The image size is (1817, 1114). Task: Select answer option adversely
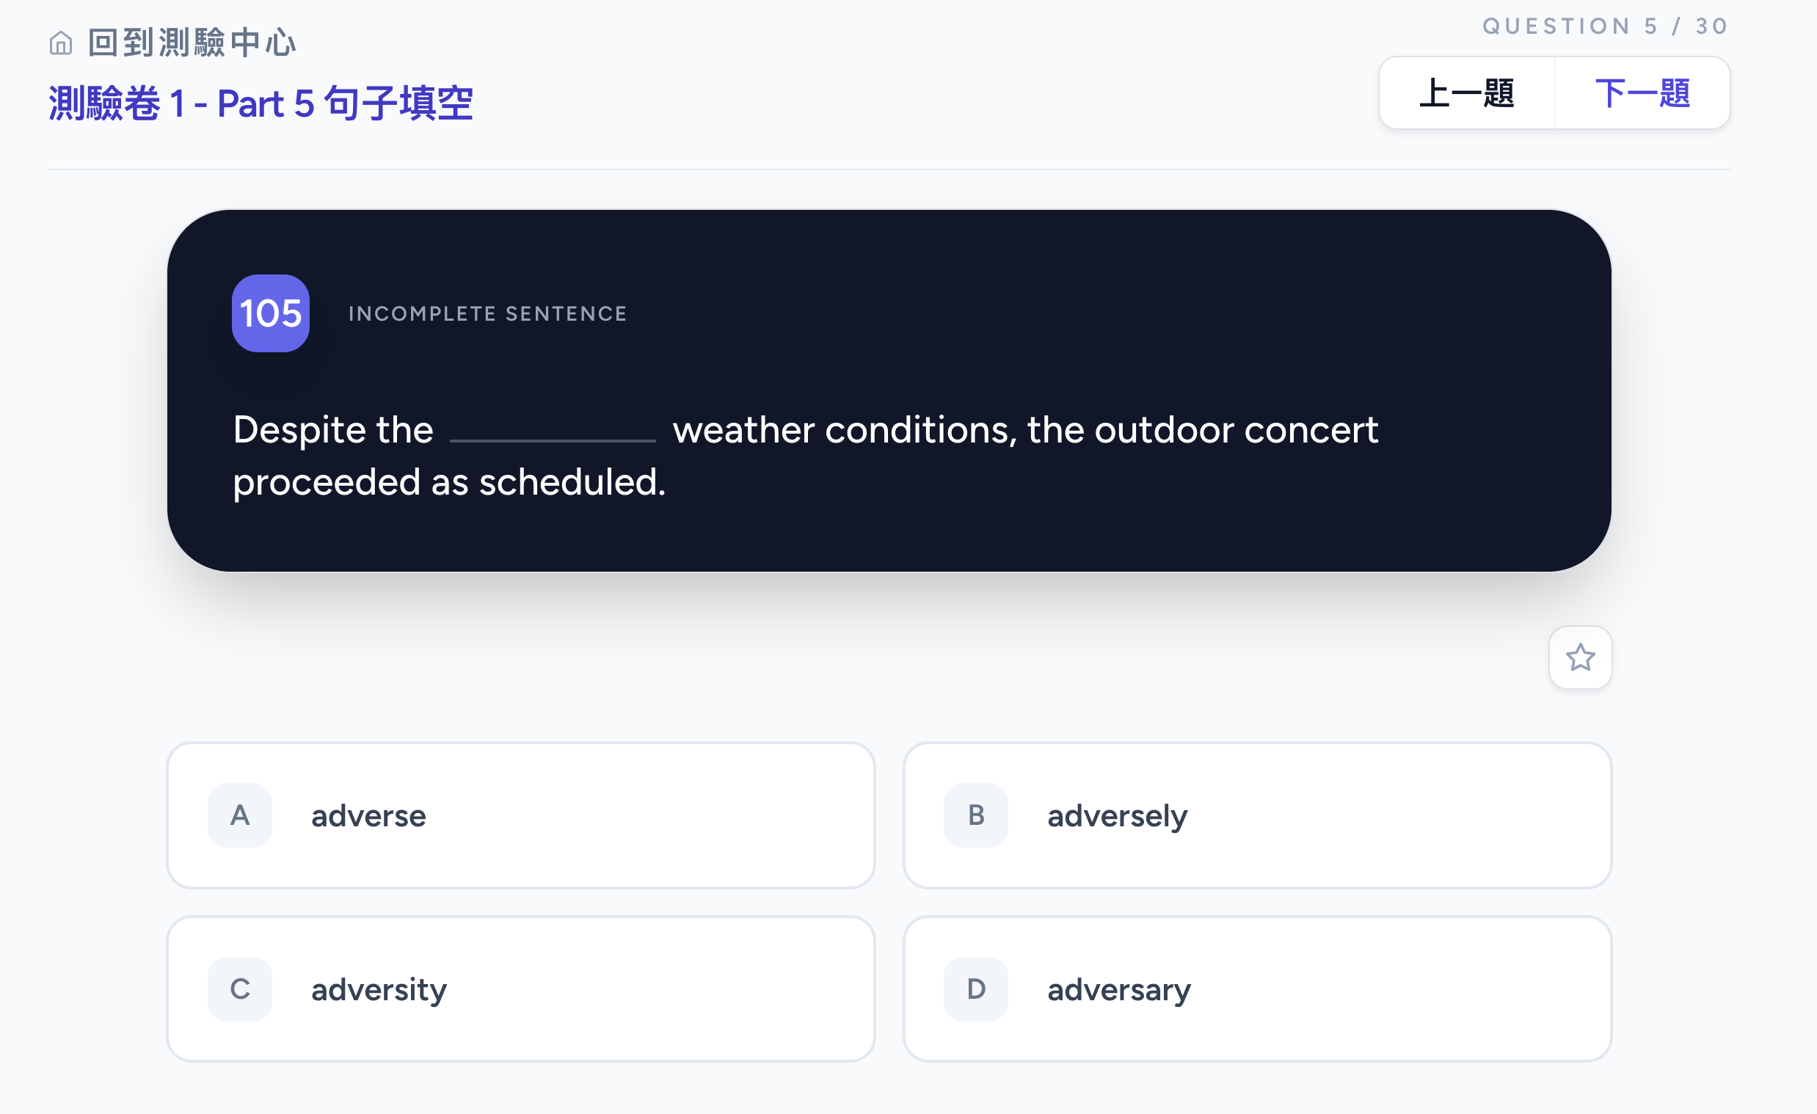coord(1257,815)
